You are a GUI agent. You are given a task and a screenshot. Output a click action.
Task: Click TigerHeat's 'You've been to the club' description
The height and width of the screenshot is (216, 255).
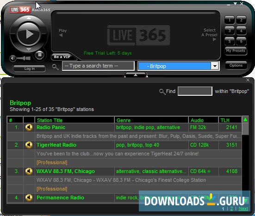click(x=118, y=154)
